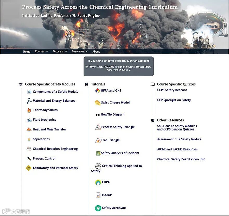Click the globe icon beside Other Resources

pyautogui.click(x=152, y=120)
